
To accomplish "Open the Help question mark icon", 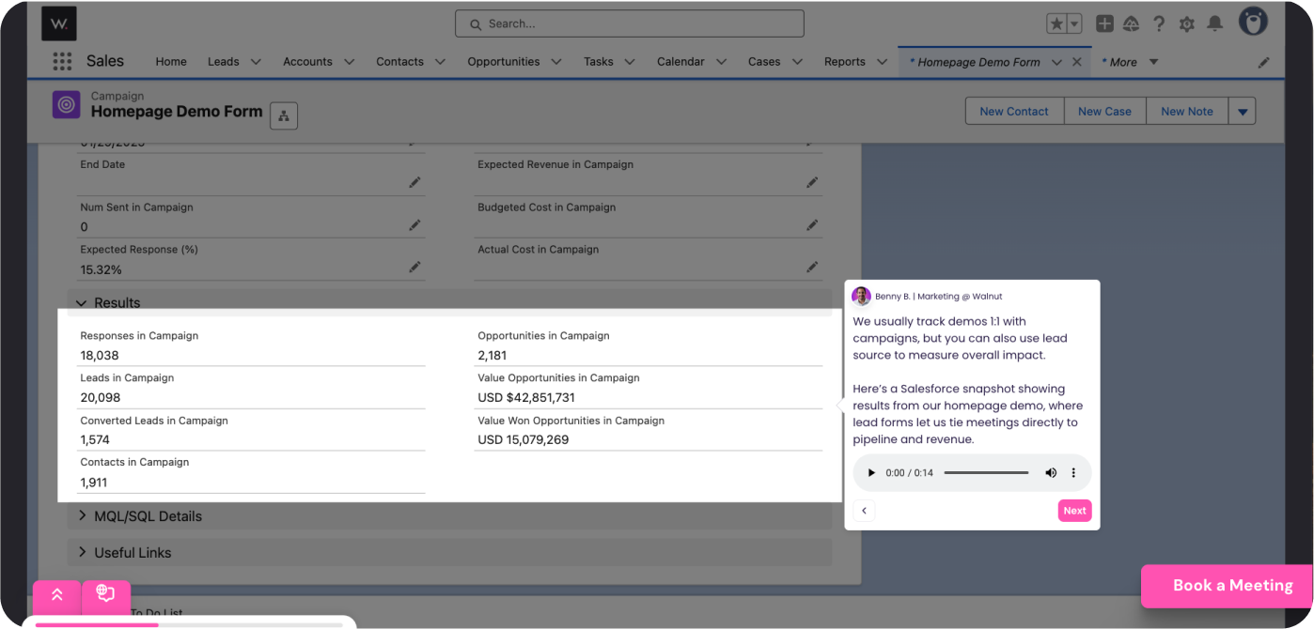I will [x=1160, y=23].
